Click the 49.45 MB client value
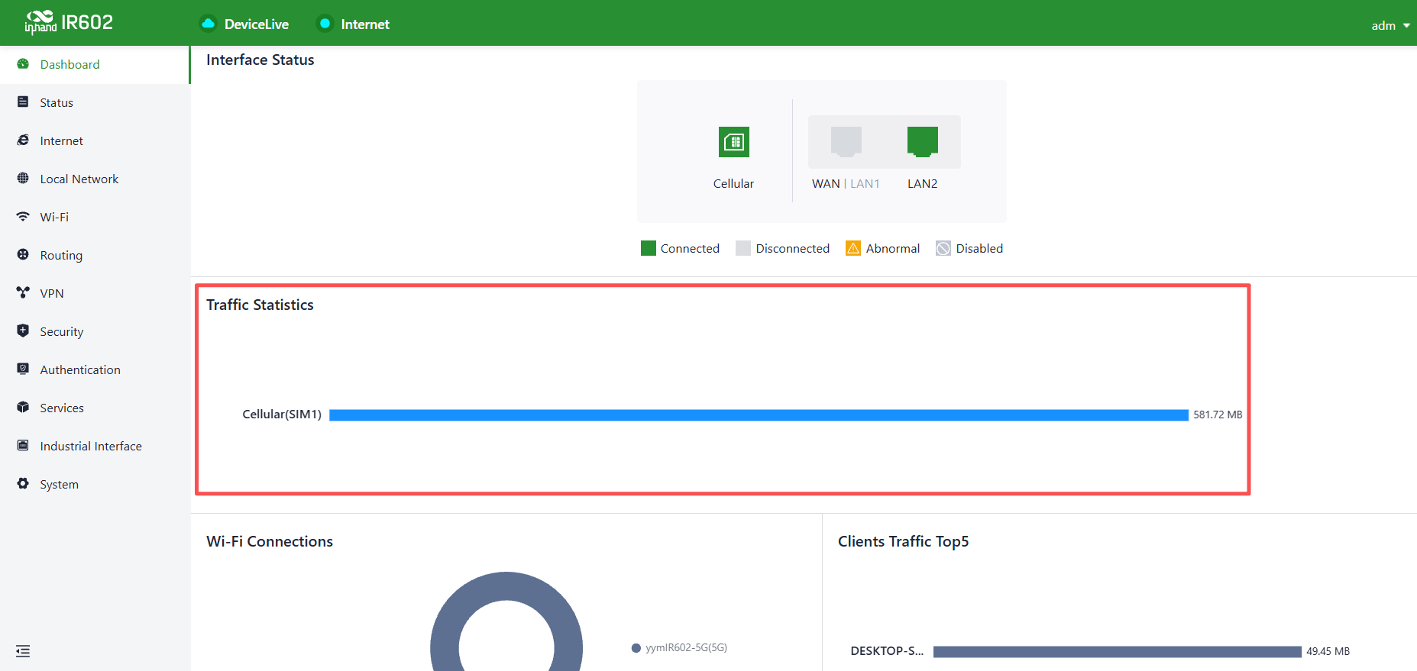The width and height of the screenshot is (1417, 671). click(1328, 651)
